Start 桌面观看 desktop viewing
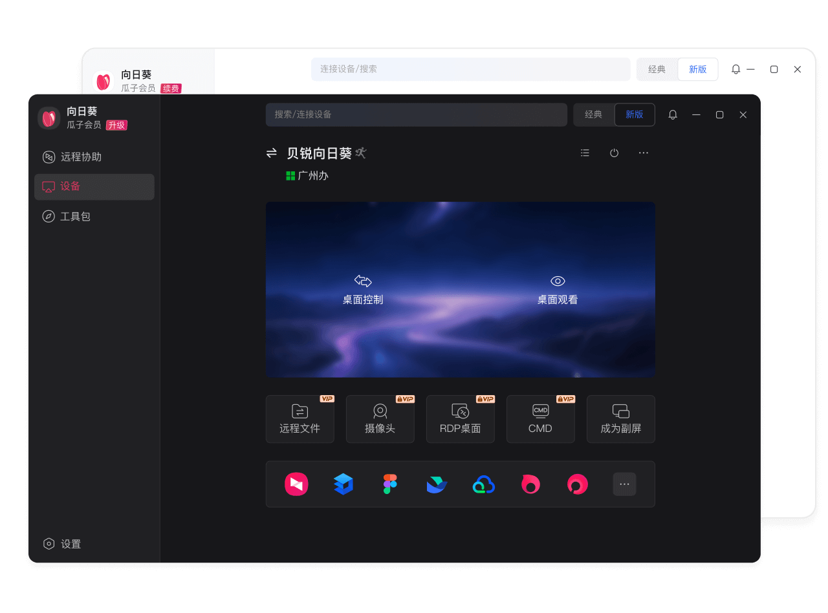This screenshot has width=828, height=613. [557, 290]
